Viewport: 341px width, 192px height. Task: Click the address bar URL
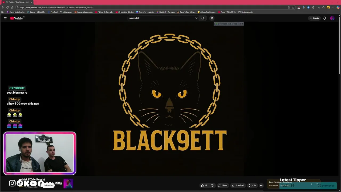[x=56, y=7]
